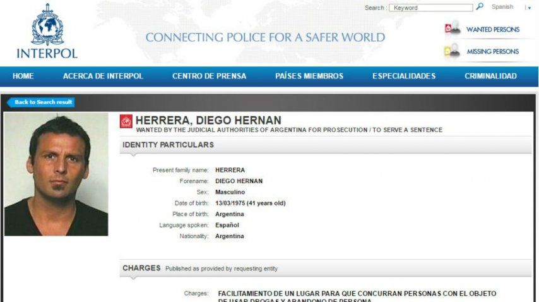The height and width of the screenshot is (302, 539).
Task: Click the place of birth Argentina value
Action: click(230, 214)
